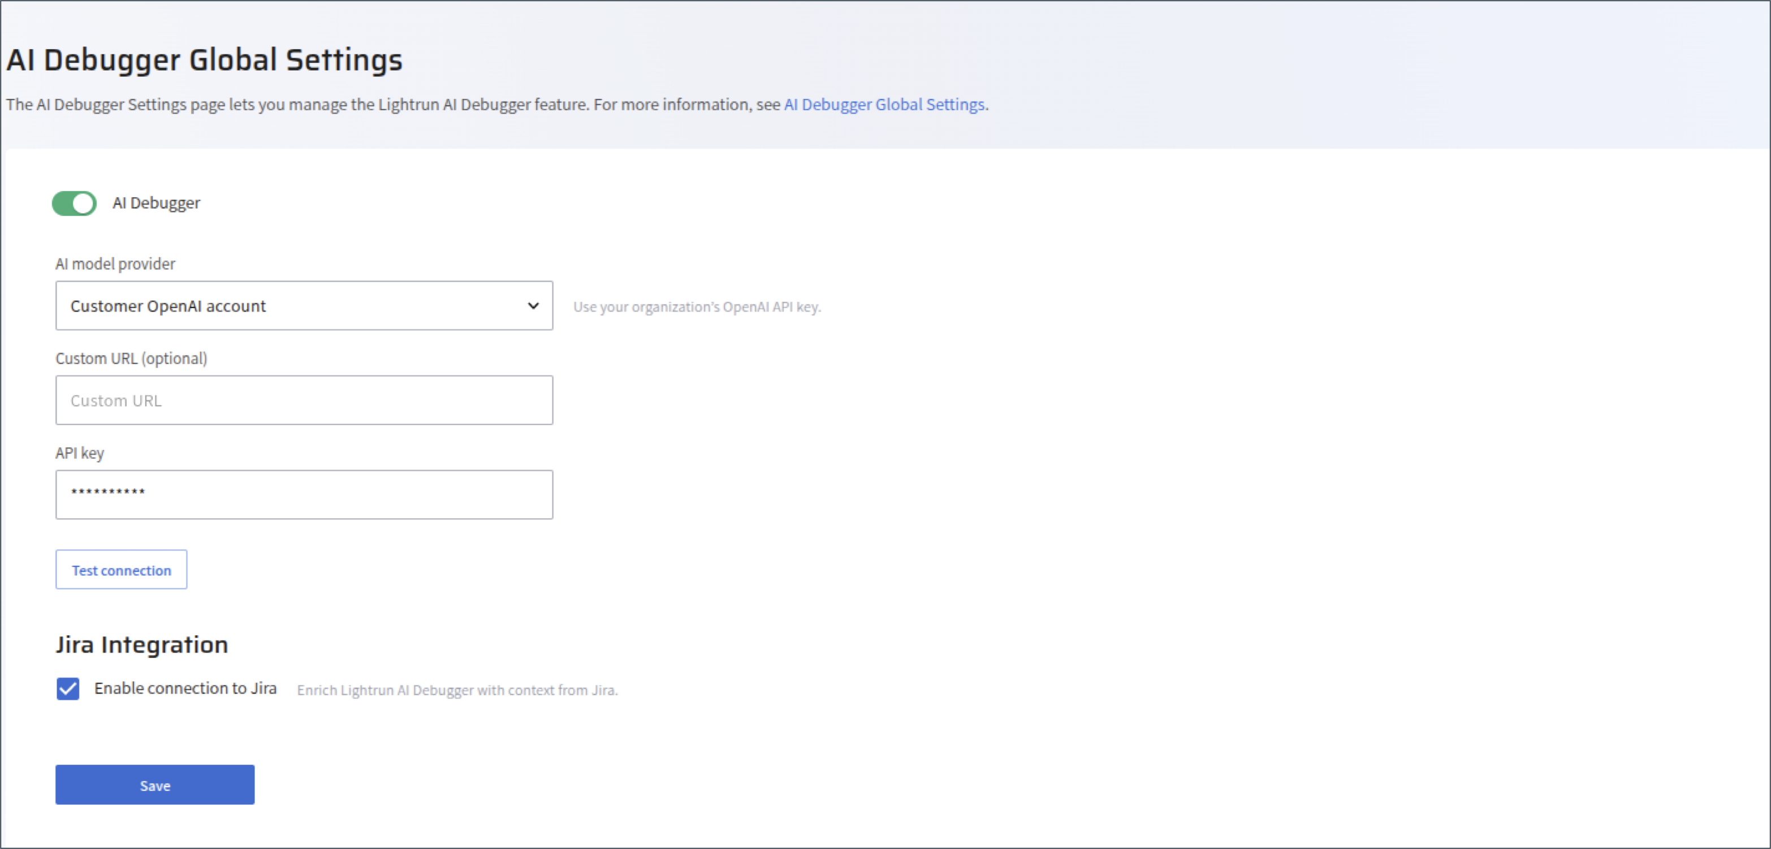Click the blue Save button
1771x849 pixels.
pyautogui.click(x=155, y=785)
